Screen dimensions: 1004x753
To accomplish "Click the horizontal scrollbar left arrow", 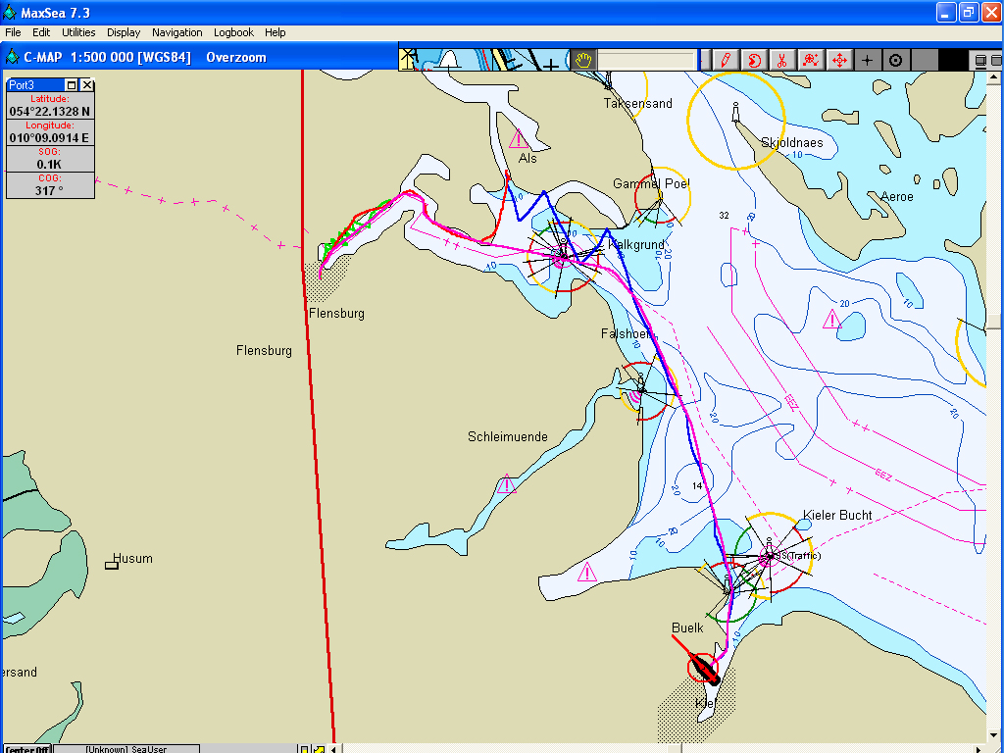I will click(x=334, y=749).
